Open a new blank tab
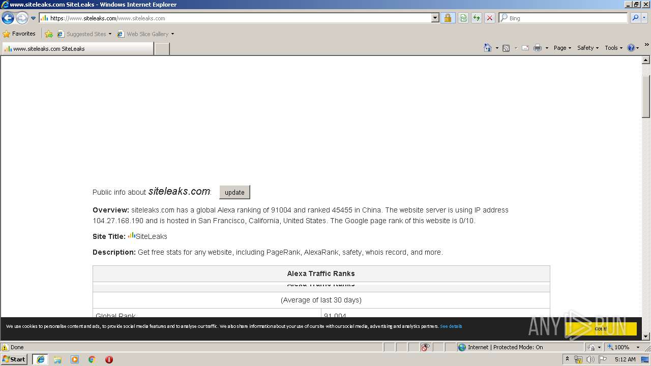 pyautogui.click(x=162, y=49)
